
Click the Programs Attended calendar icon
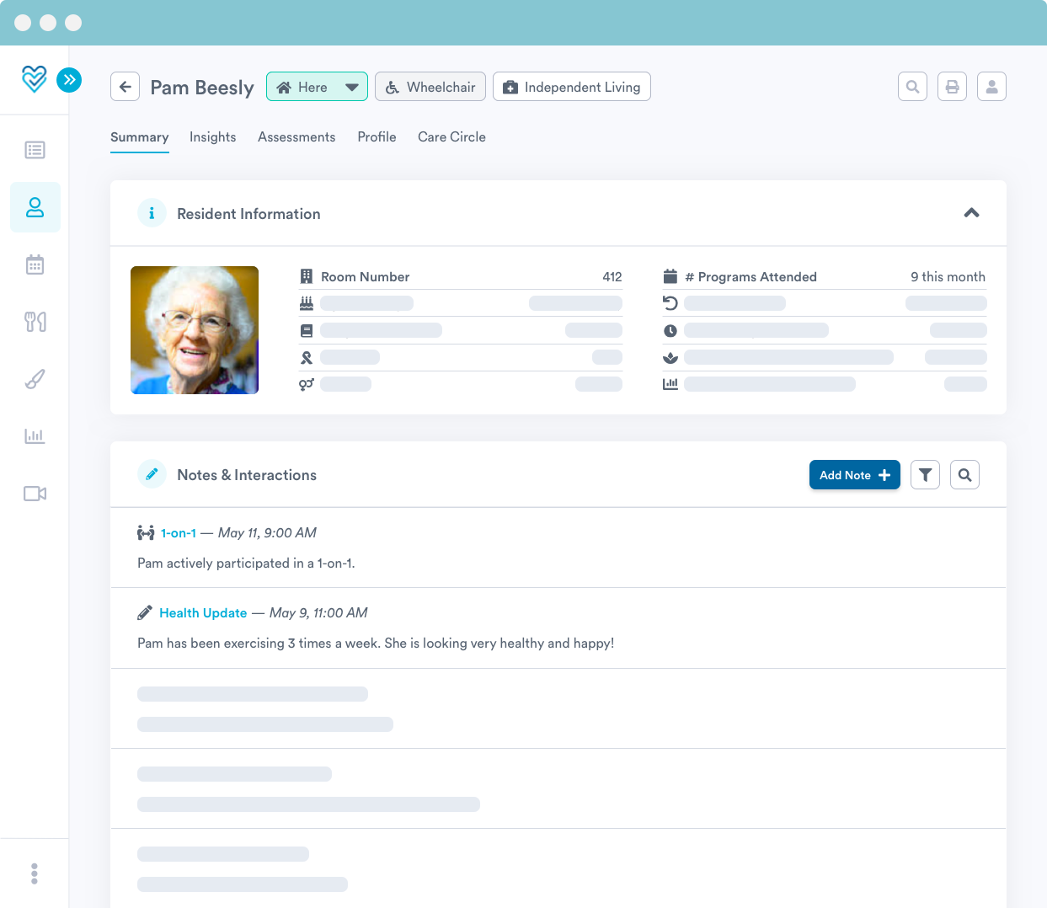(670, 276)
